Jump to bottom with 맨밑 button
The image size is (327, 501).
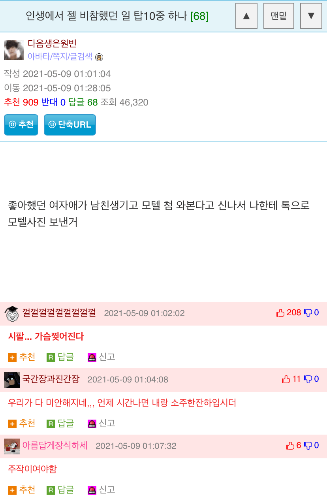[279, 16]
